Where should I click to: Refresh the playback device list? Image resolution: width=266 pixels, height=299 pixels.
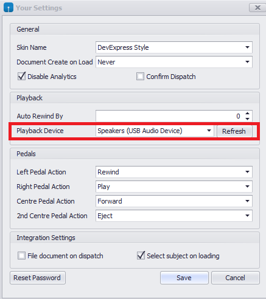(234, 131)
